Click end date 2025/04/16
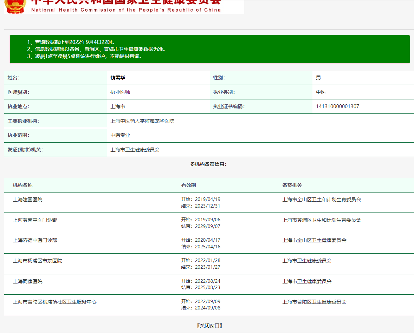The image size is (414, 333). 208,247
